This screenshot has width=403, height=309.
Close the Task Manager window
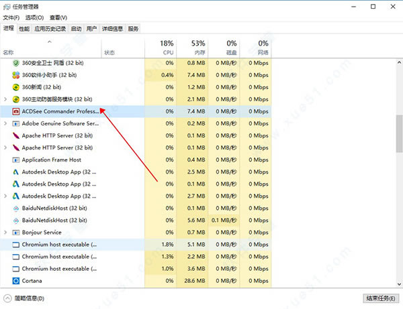pos(393,7)
